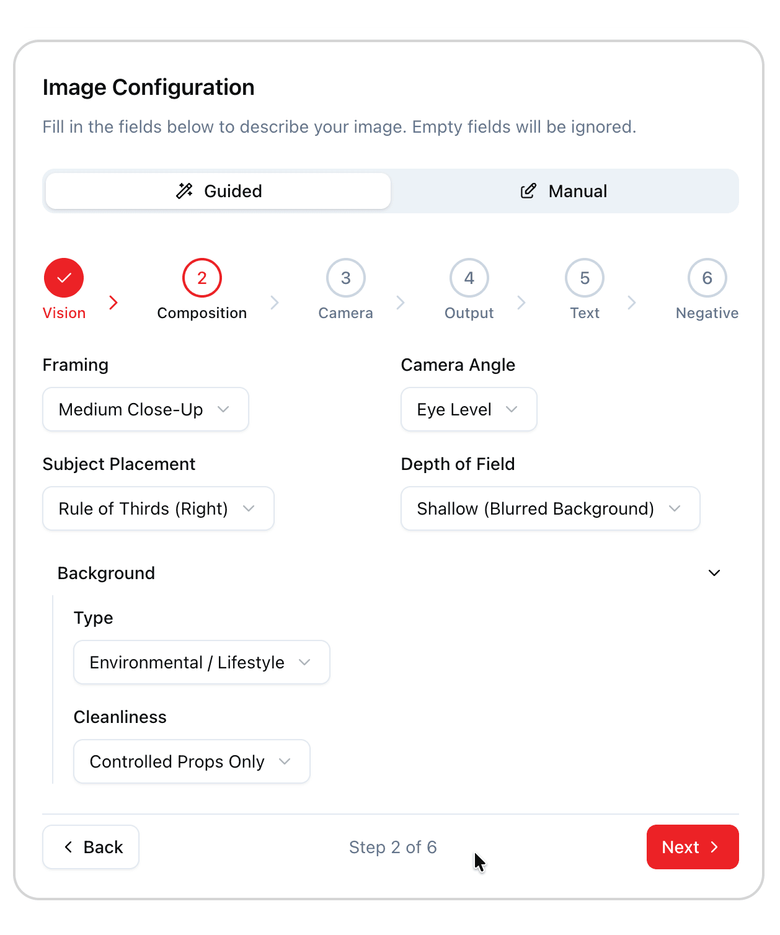This screenshot has width=780, height=935.
Task: Click the pencil edit Manual icon
Action: (528, 191)
